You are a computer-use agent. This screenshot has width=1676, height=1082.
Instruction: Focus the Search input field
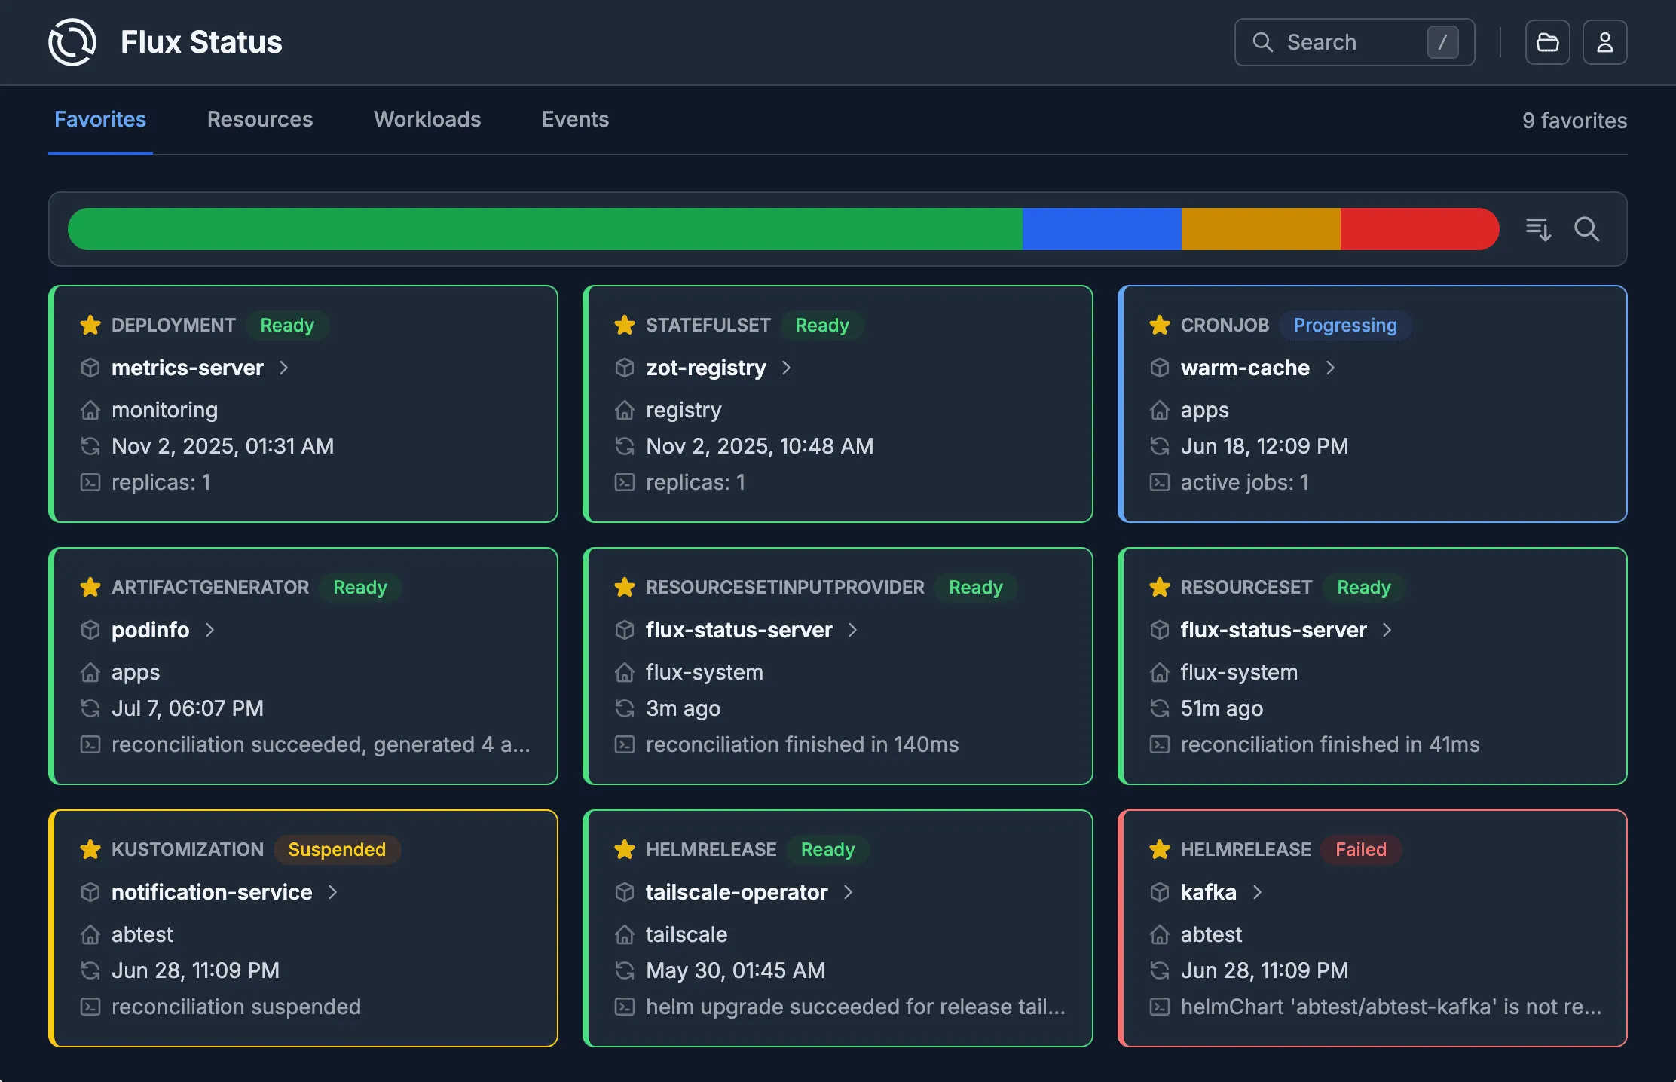(x=1354, y=42)
